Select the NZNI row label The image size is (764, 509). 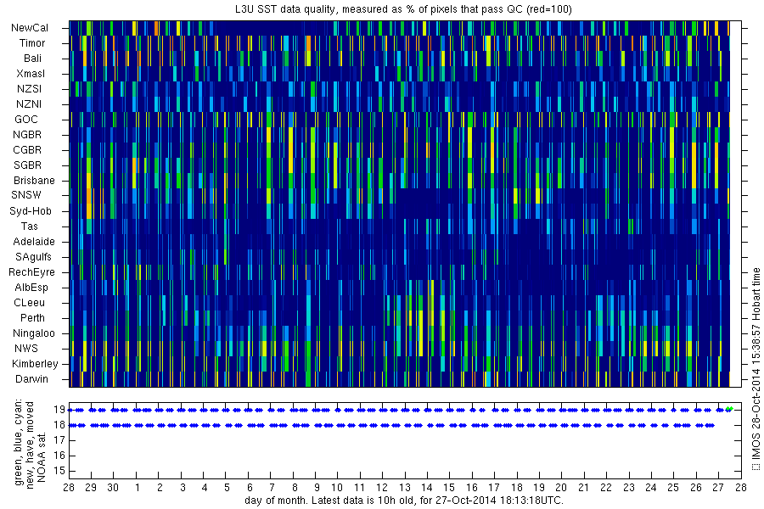point(29,104)
